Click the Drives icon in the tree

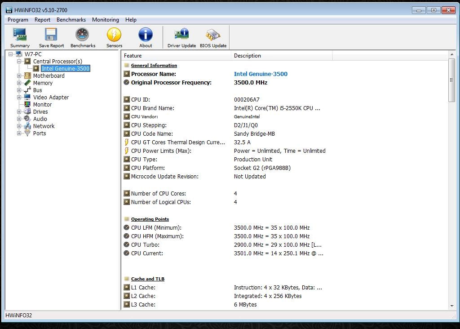[27, 111]
